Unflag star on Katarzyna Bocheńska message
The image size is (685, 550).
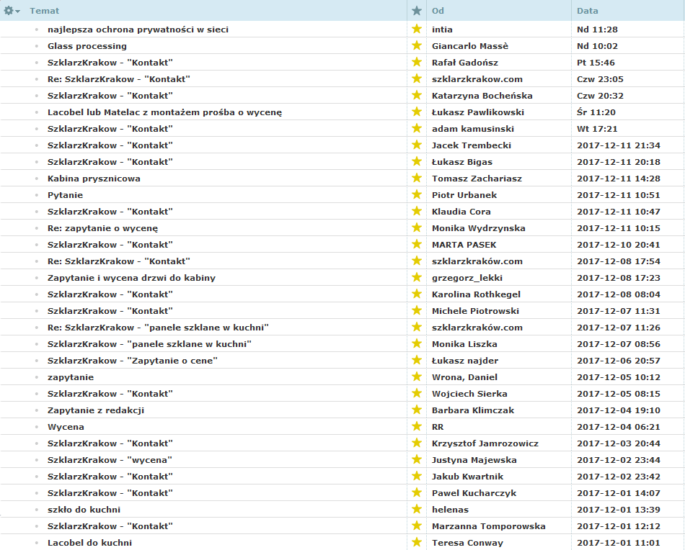pyautogui.click(x=417, y=95)
